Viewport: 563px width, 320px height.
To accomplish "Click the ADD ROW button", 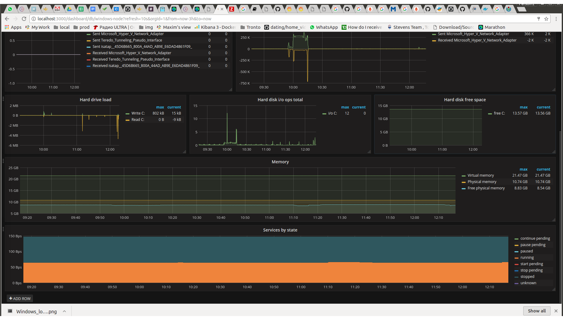I will coord(20,298).
